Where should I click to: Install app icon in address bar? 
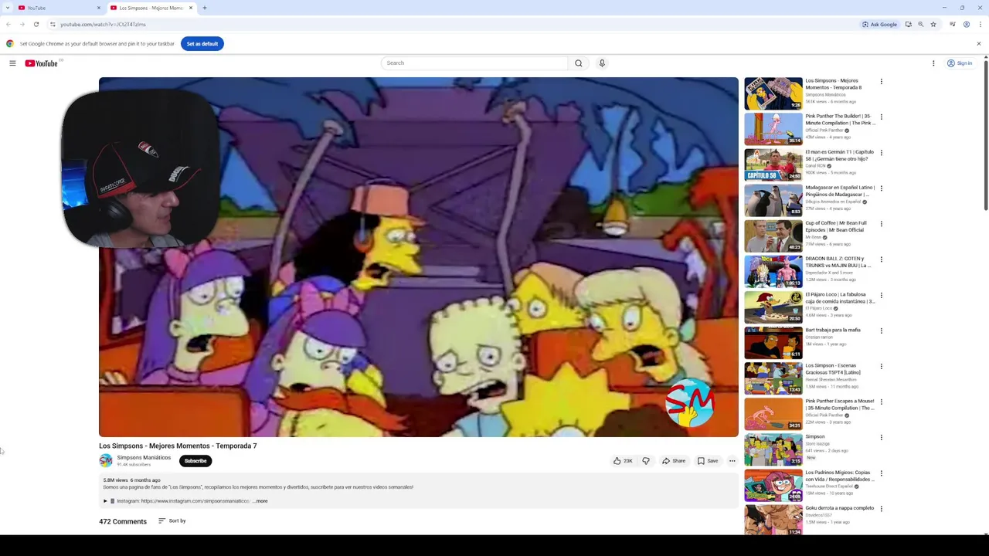pos(908,25)
